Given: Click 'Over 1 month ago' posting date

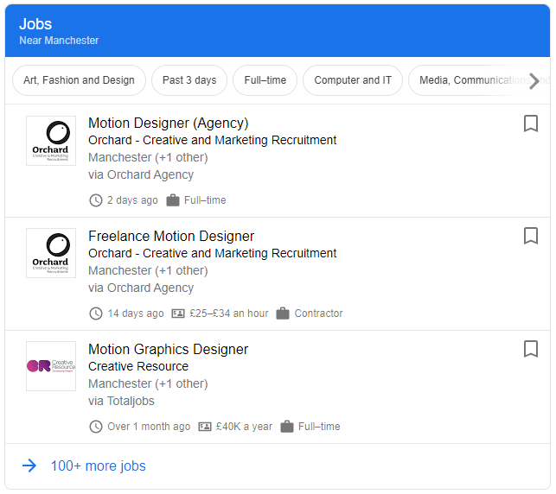Looking at the screenshot, I should point(149,427).
